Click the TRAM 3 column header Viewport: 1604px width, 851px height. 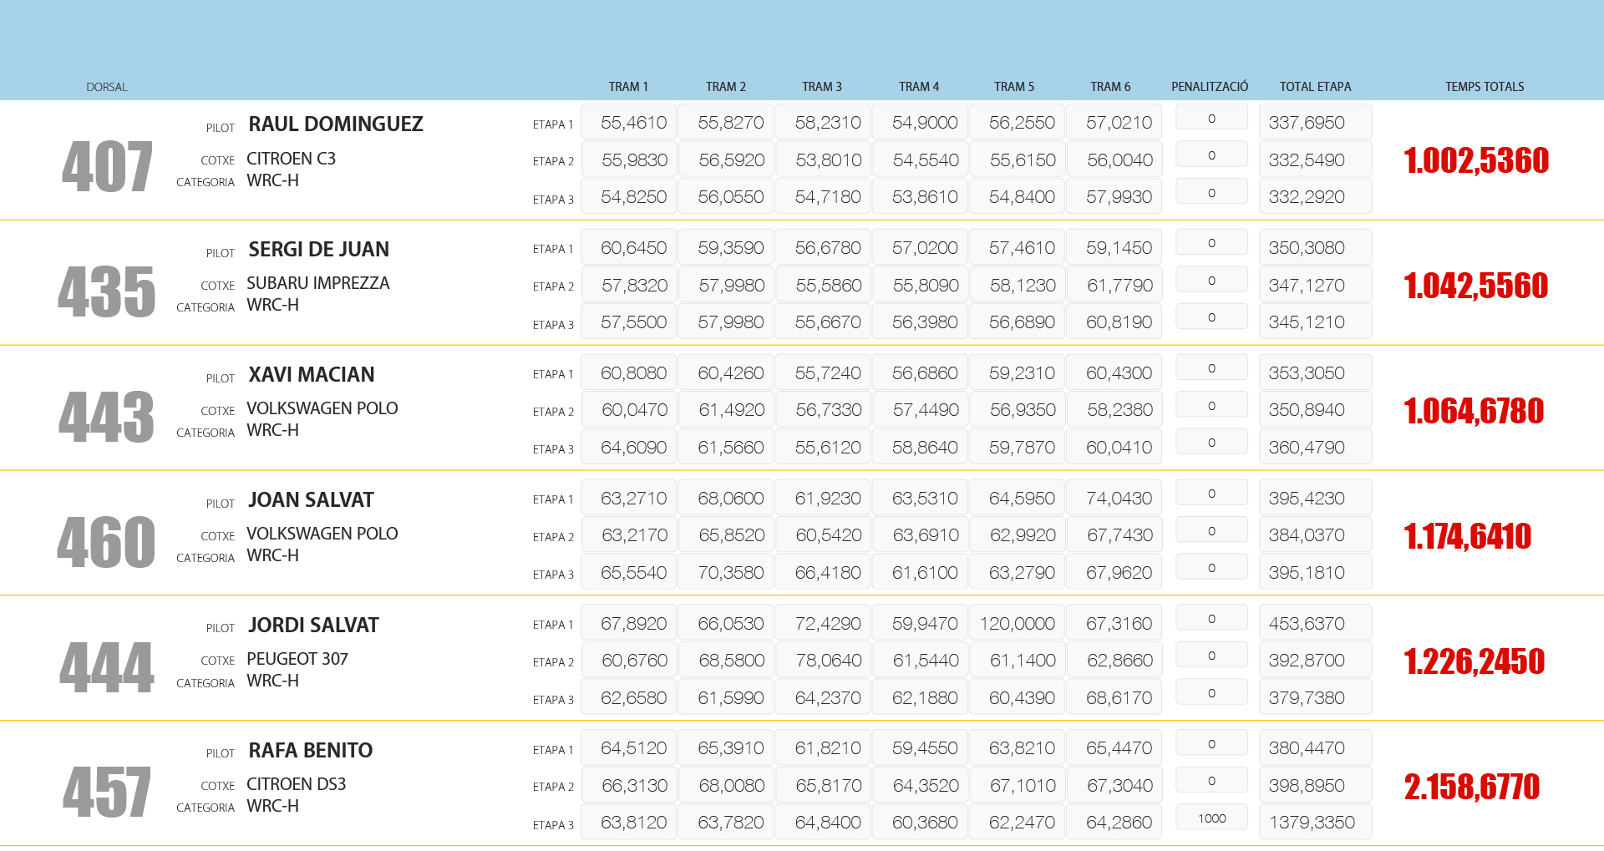point(821,87)
